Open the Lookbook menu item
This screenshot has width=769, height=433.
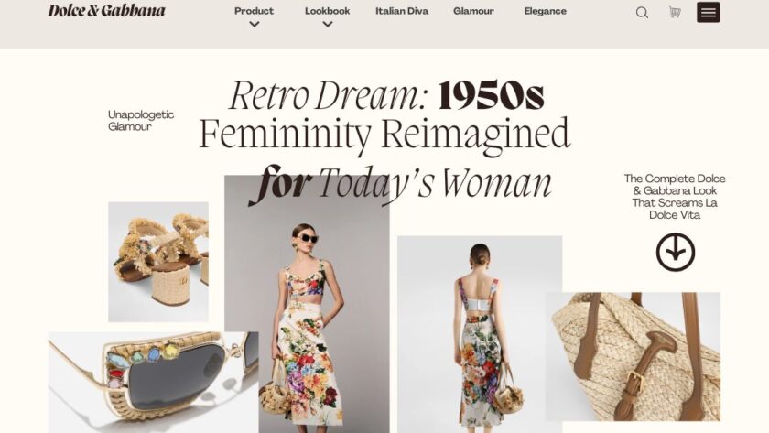point(327,11)
